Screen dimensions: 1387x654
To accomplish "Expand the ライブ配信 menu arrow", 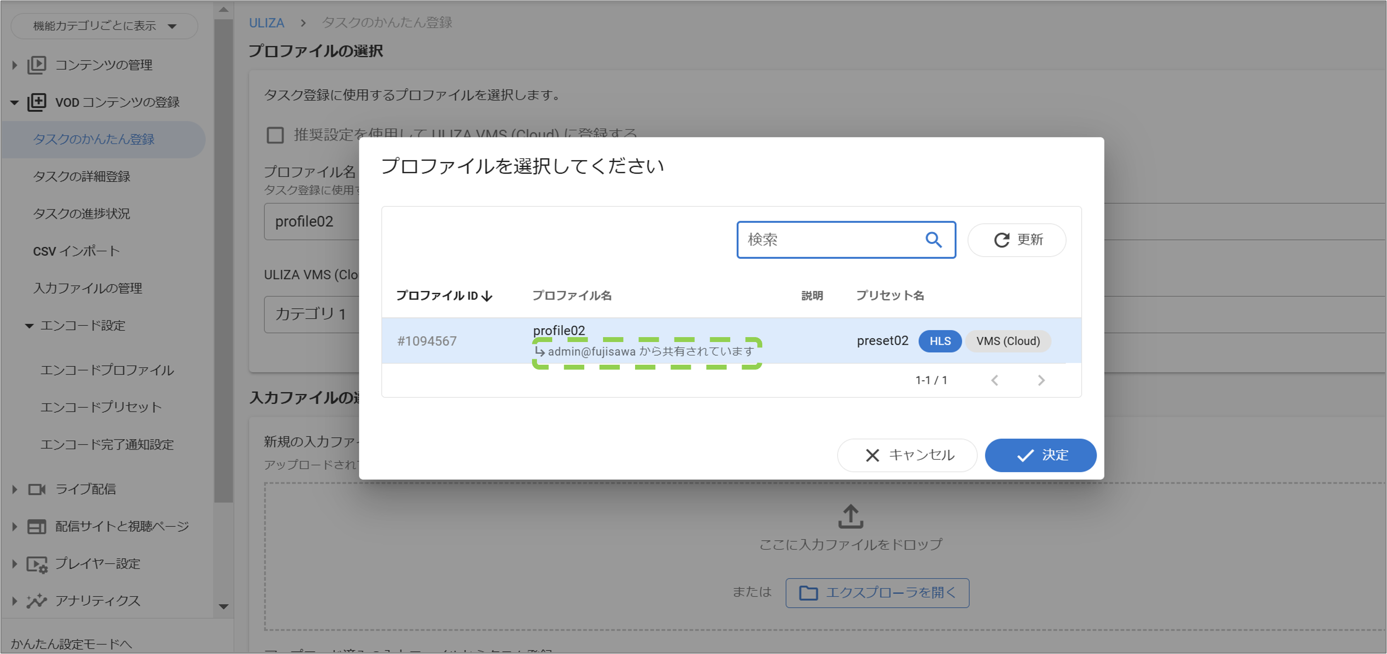I will pos(14,489).
